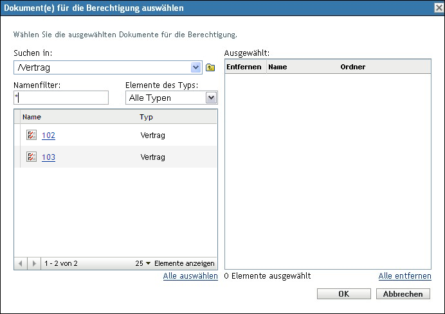The image size is (445, 314).
Task: Open the Alle Typen element type dropdown
Action: [210, 98]
